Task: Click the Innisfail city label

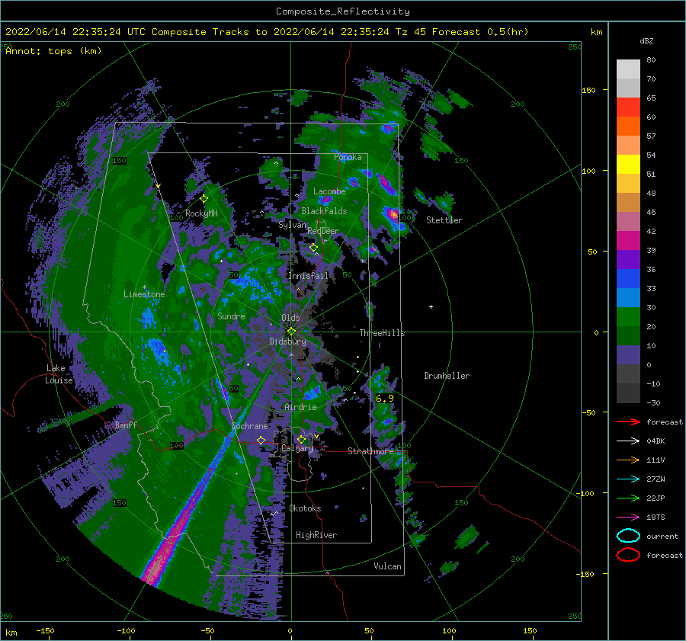Action: coord(308,276)
